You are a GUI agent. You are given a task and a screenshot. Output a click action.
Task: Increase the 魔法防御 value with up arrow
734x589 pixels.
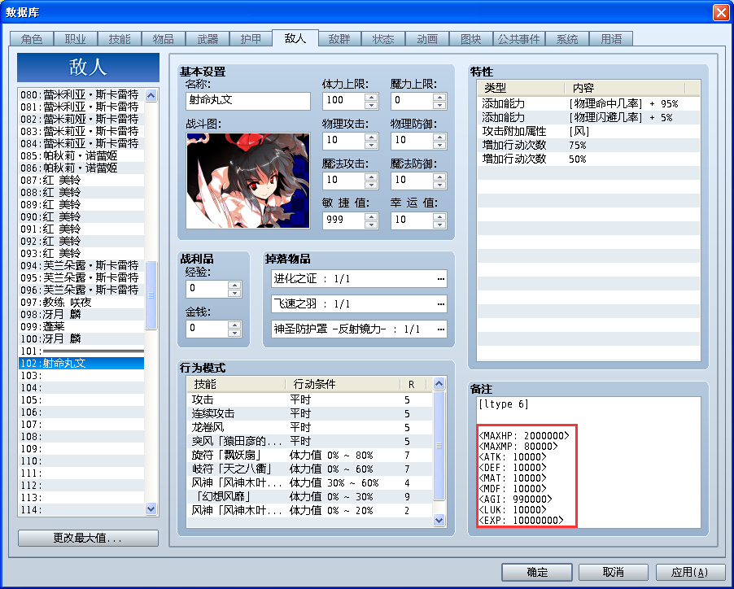[439, 177]
